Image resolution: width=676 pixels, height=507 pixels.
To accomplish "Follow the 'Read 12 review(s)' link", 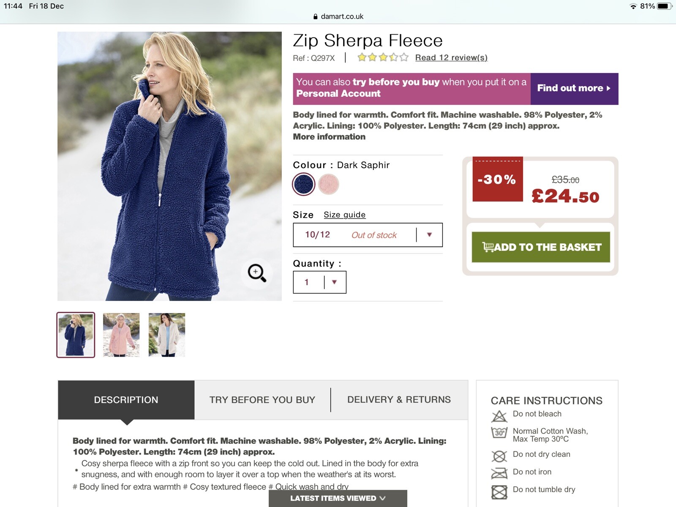I will (x=451, y=57).
